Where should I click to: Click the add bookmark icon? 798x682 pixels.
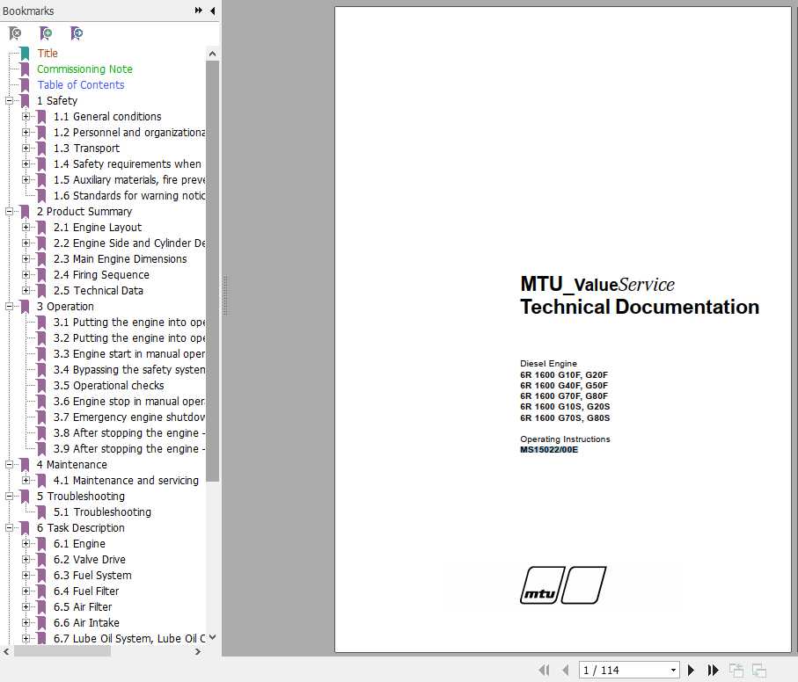click(46, 33)
